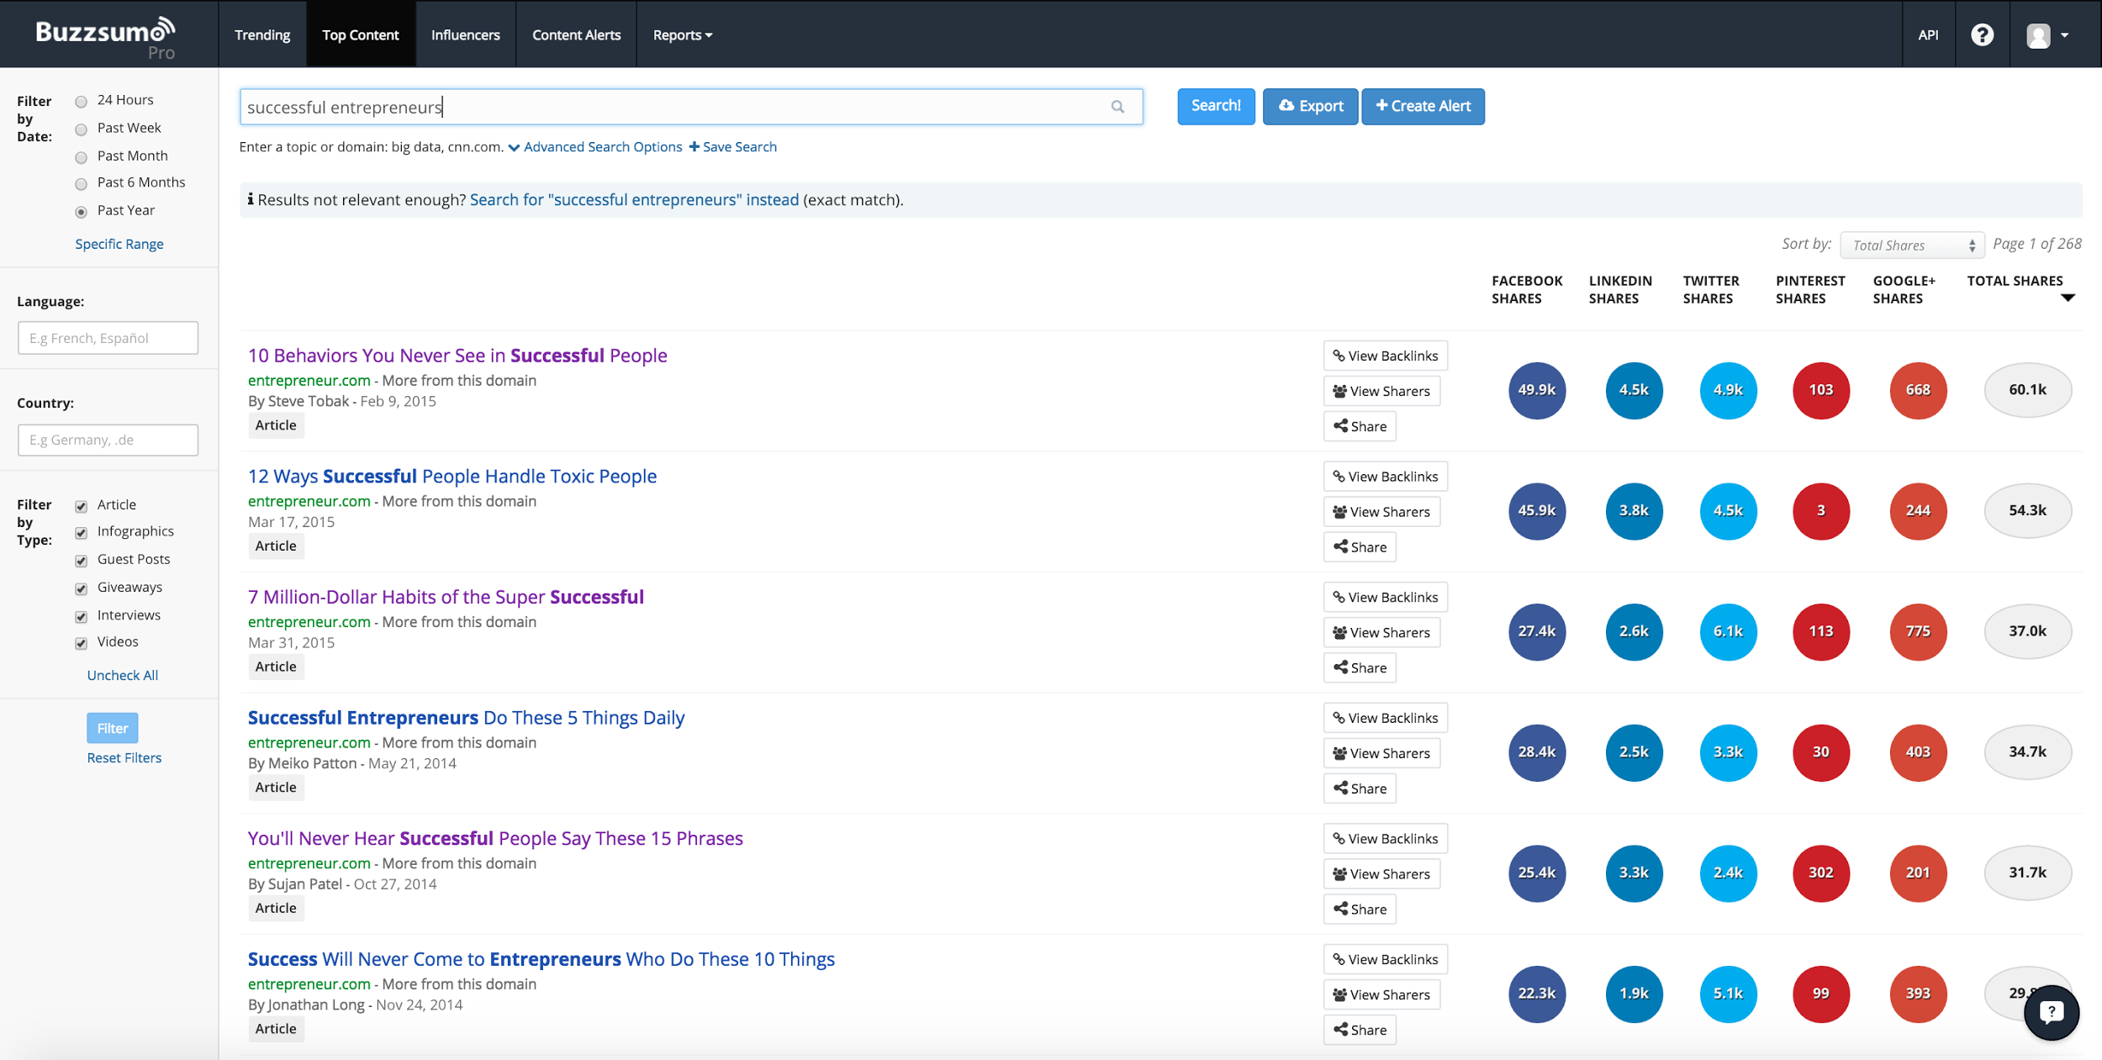
Task: Click Pinterest shares bubble 302
Action: (1820, 873)
